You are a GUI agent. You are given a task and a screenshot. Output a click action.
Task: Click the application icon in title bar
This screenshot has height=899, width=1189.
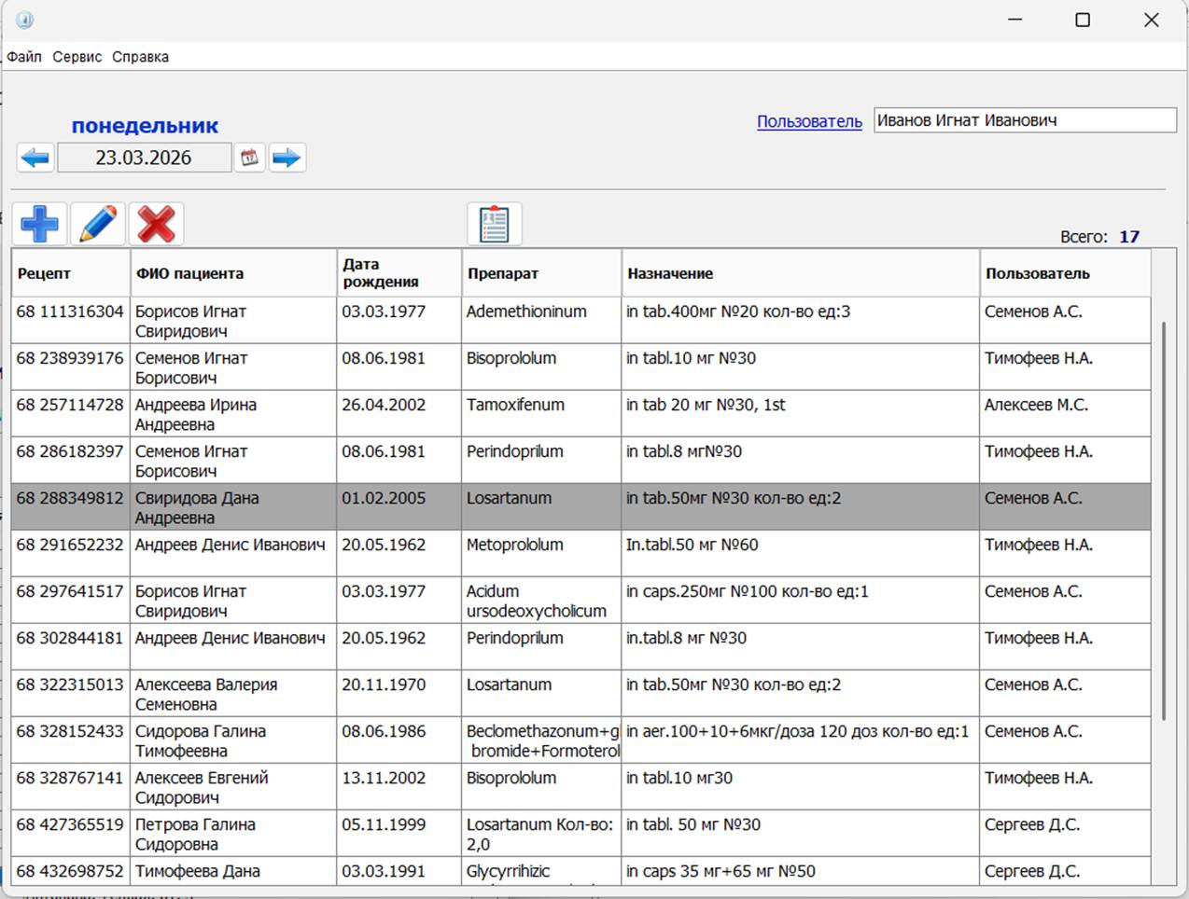[x=24, y=20]
